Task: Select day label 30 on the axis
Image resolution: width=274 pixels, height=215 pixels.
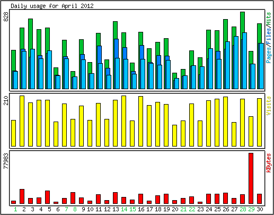Action: (x=260, y=210)
